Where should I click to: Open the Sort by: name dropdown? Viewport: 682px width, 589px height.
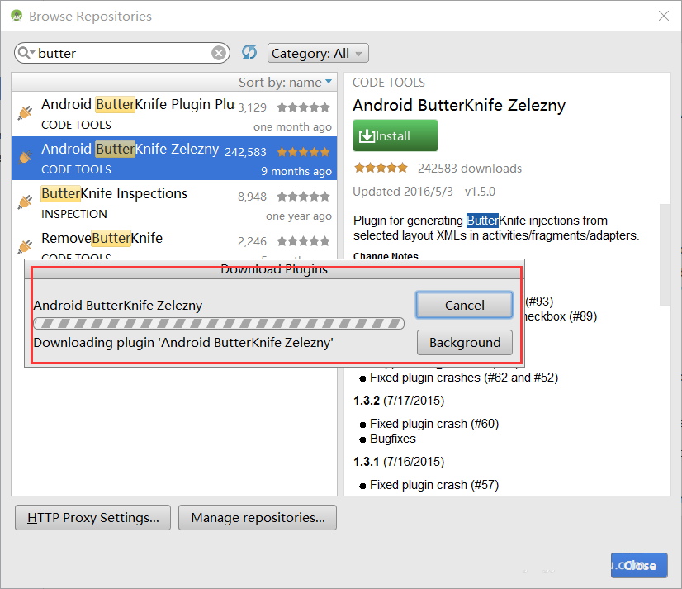(x=286, y=82)
